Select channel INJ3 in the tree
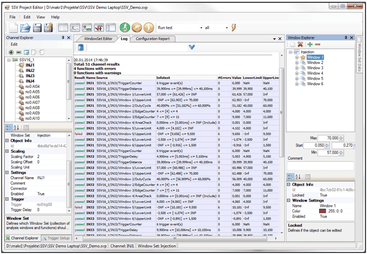This screenshot has width=367, height=254. 30,76
